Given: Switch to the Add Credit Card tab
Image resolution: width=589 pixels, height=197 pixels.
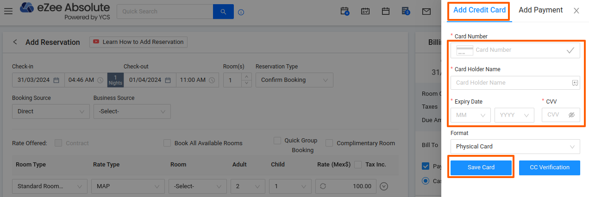Looking at the screenshot, I should point(479,11).
